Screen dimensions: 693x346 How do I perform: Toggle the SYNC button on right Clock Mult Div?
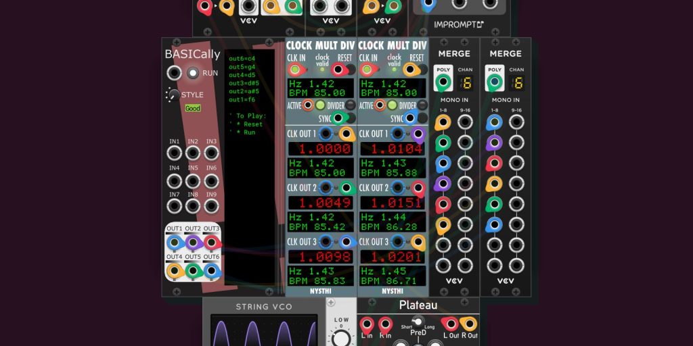coord(422,118)
